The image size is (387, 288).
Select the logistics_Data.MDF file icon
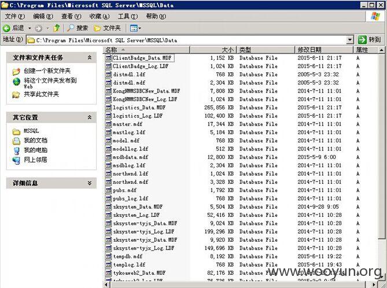click(108, 108)
